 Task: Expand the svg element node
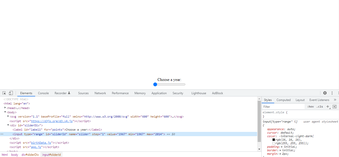tap(8, 116)
